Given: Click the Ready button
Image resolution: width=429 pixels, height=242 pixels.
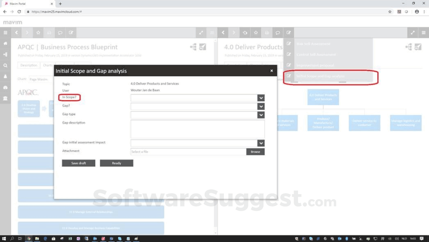Looking at the screenshot, I should click(x=116, y=163).
